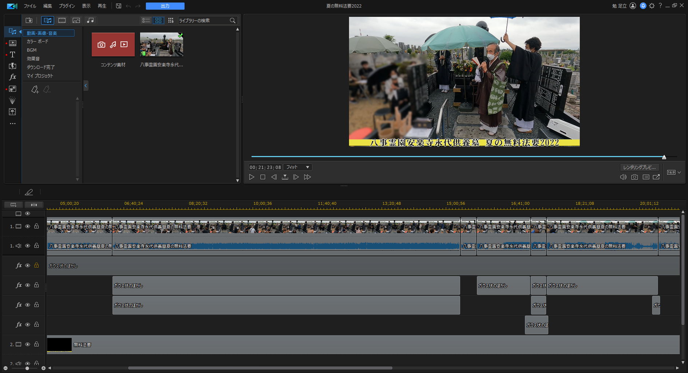
Task: Open the 再生 menu
Action: 102,6
